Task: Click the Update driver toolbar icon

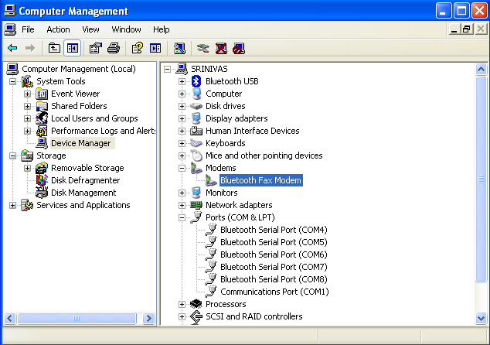Action: [203, 48]
